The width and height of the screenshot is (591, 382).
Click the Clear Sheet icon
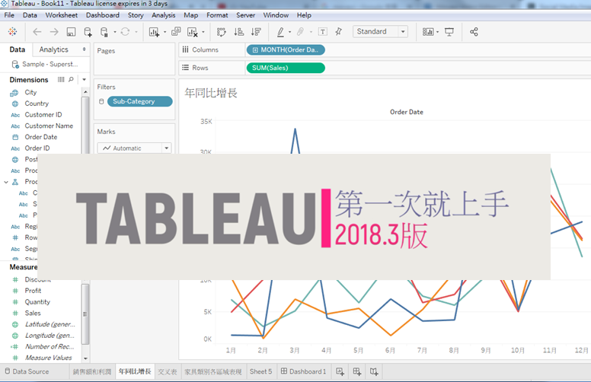coord(192,32)
